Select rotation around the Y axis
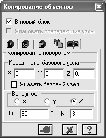The image size is (106, 138). [x=47, y=101]
